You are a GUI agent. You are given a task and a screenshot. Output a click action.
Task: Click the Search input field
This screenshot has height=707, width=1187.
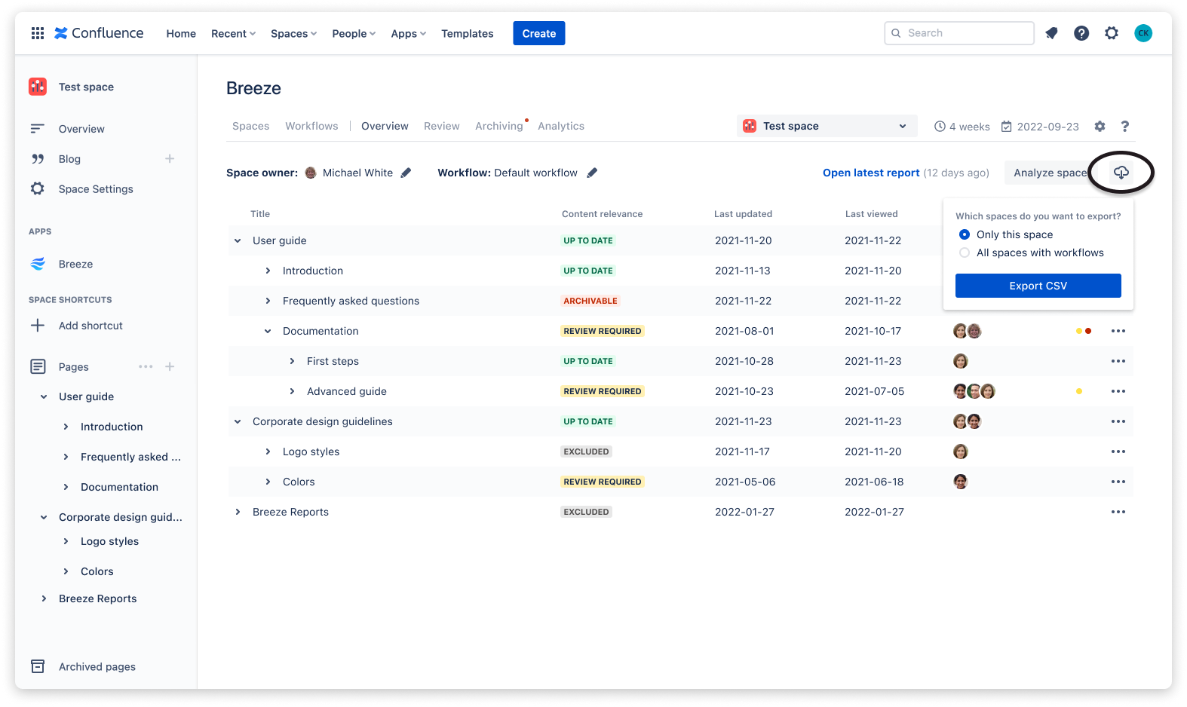pyautogui.click(x=959, y=33)
